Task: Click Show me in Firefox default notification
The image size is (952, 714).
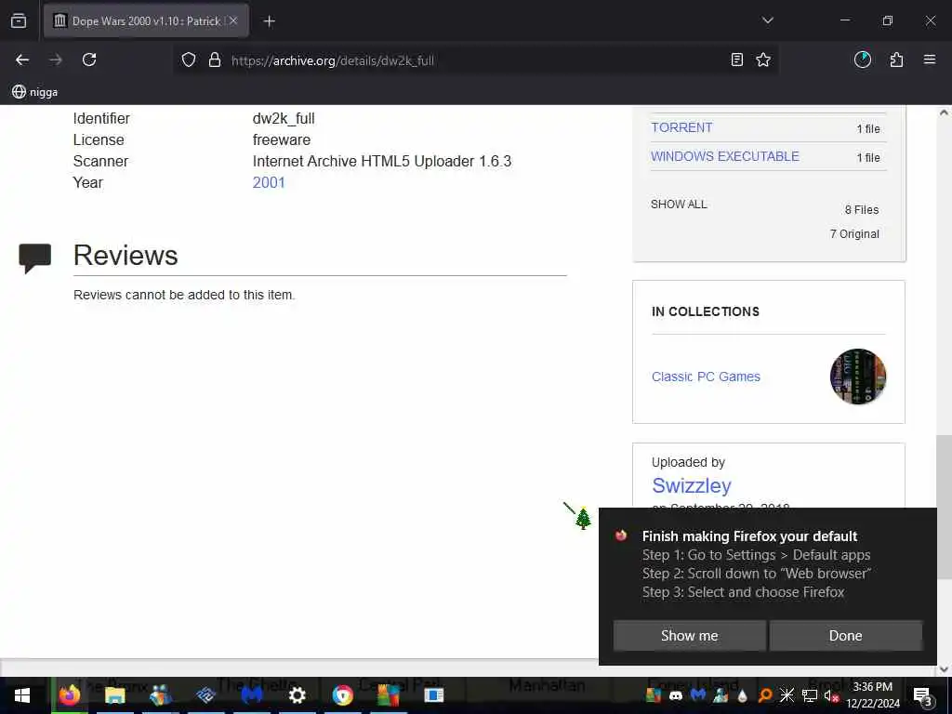Action: point(689,635)
